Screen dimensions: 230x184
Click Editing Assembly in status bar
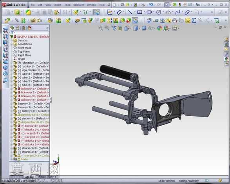[x=188, y=180]
